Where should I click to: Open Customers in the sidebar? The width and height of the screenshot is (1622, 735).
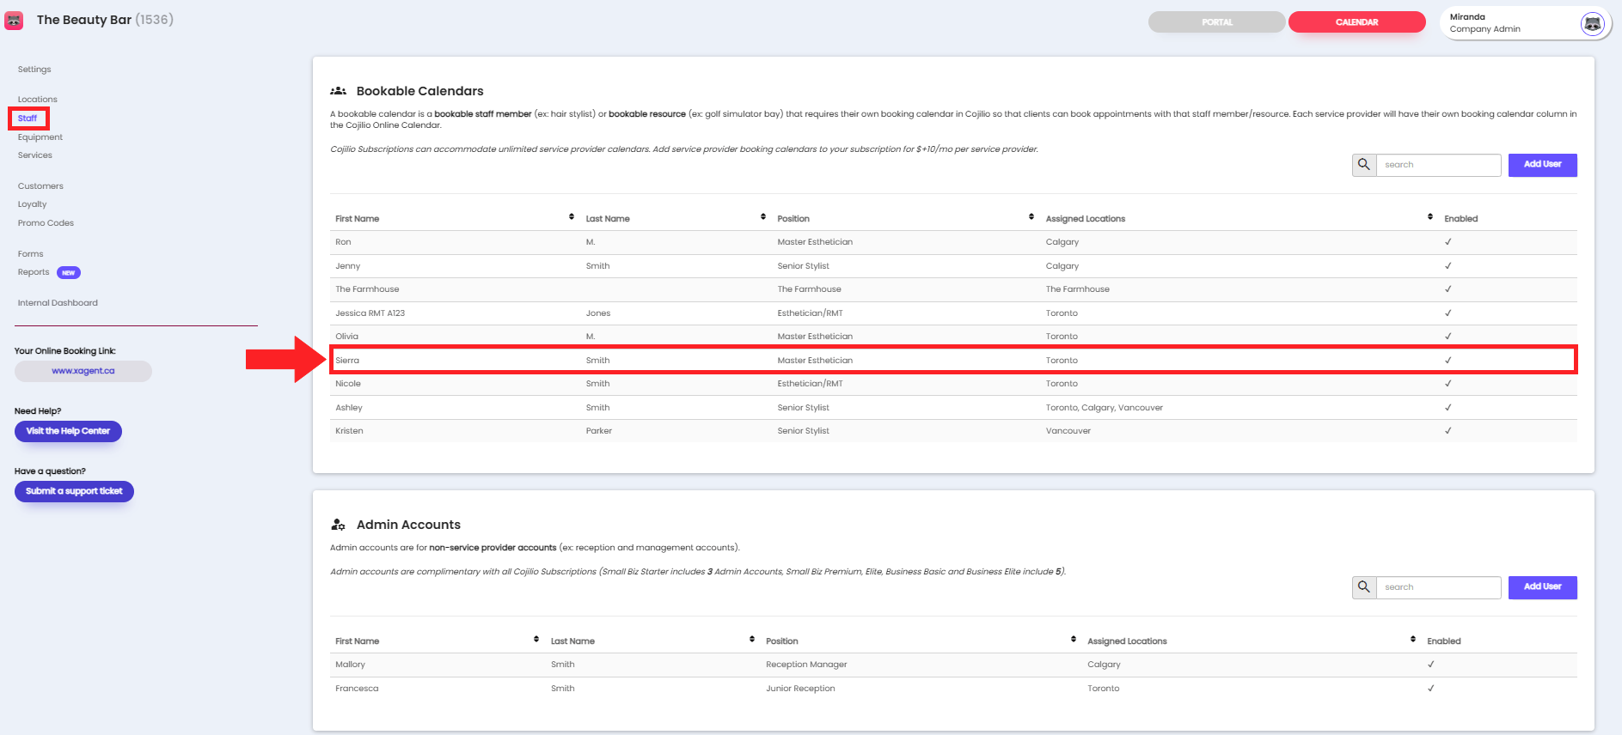[40, 186]
